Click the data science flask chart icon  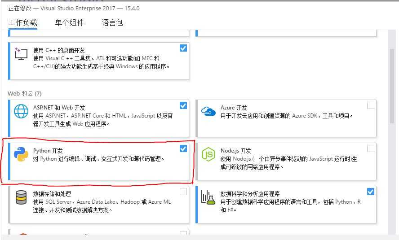tap(208, 197)
